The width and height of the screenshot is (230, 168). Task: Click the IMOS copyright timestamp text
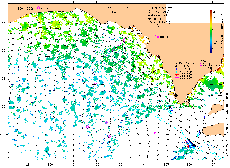click(227, 125)
